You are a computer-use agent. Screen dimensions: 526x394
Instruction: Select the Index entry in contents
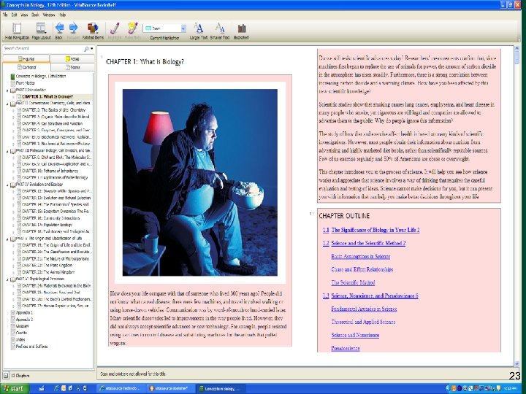click(x=20, y=340)
